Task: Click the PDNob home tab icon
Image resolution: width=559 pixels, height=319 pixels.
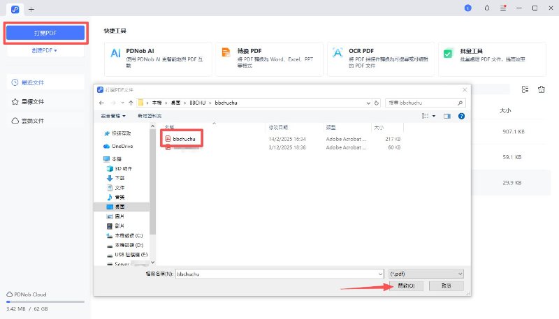Action: (x=15, y=9)
